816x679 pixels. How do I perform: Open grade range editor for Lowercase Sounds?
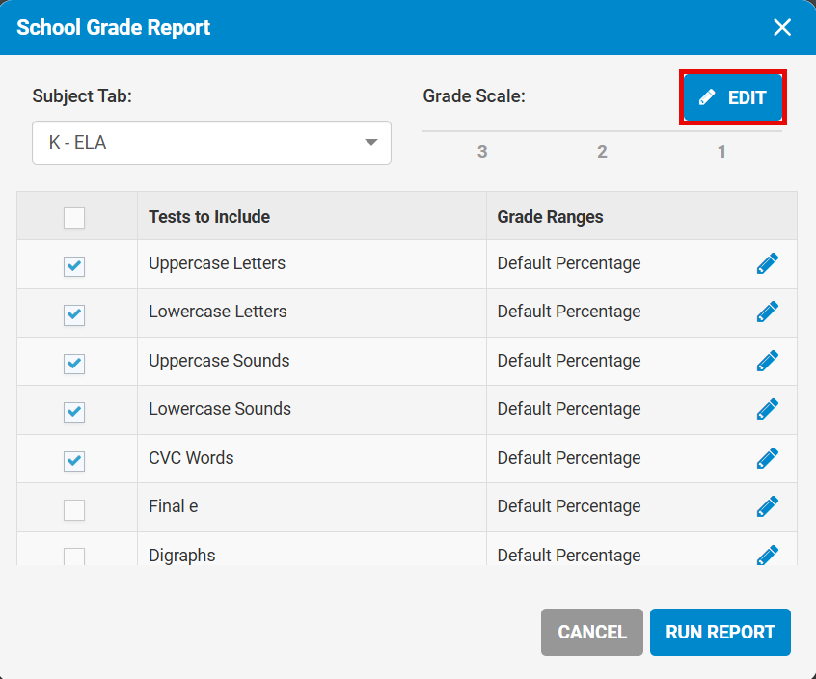pyautogui.click(x=768, y=408)
